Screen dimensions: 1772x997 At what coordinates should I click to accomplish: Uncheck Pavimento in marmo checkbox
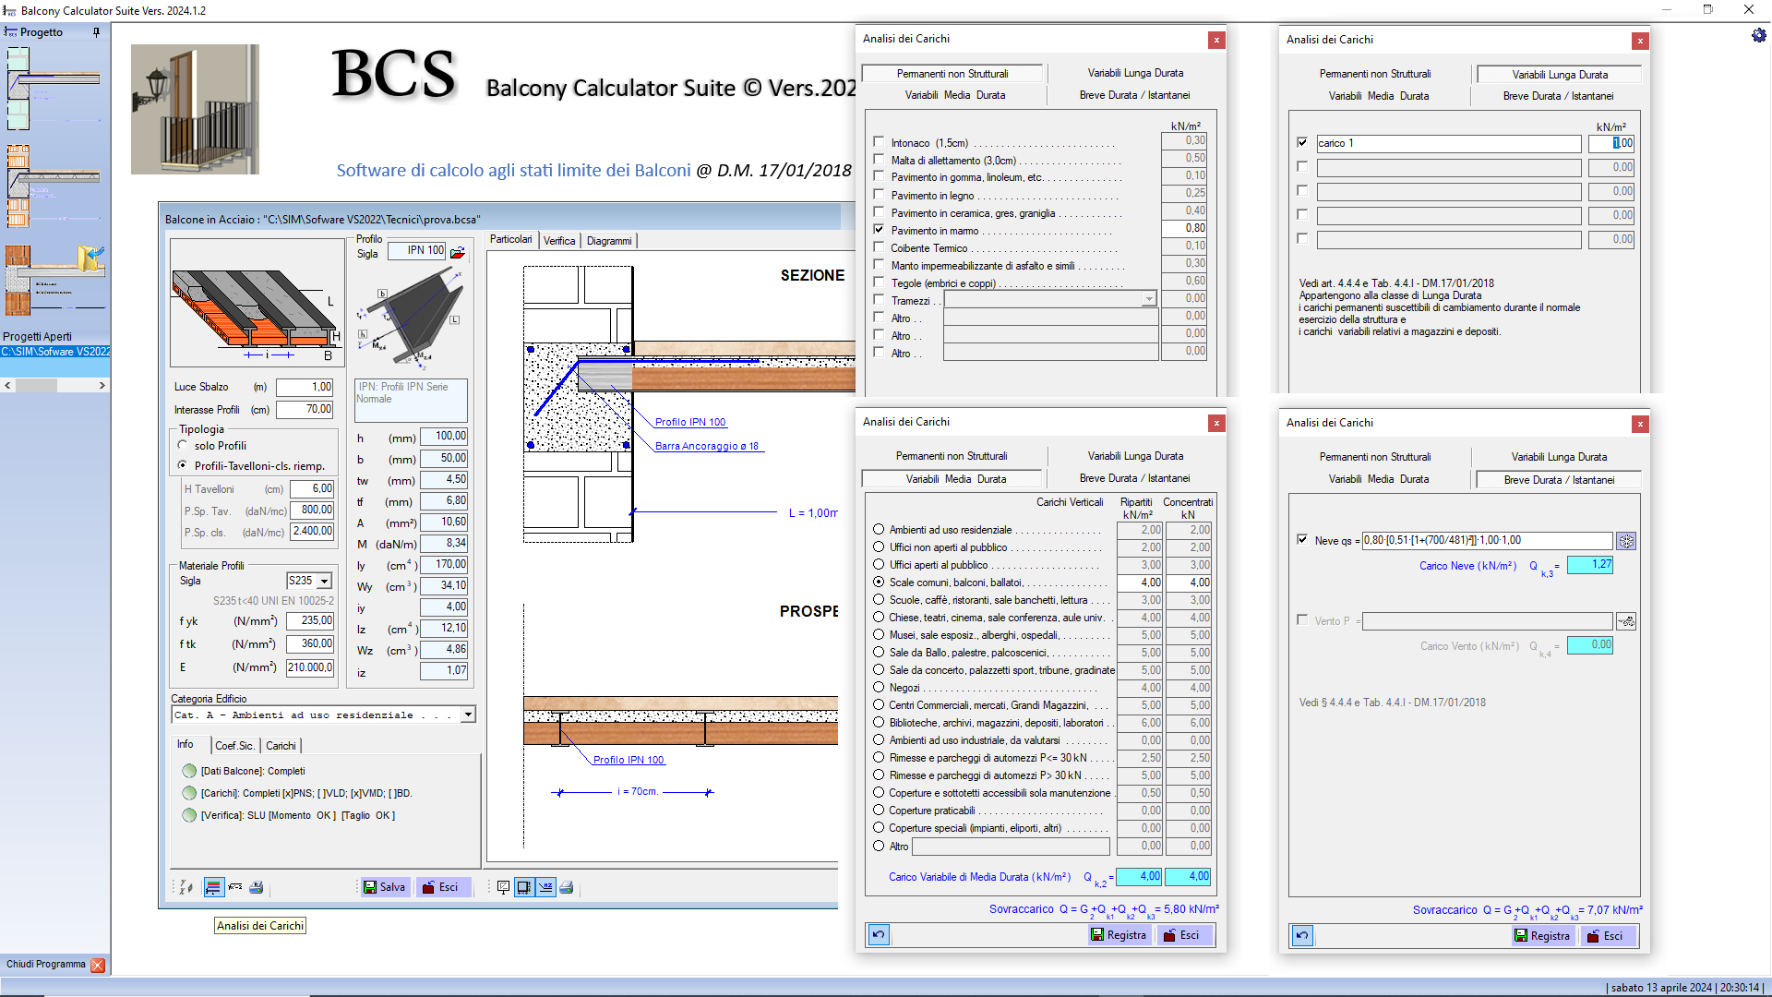tap(879, 230)
